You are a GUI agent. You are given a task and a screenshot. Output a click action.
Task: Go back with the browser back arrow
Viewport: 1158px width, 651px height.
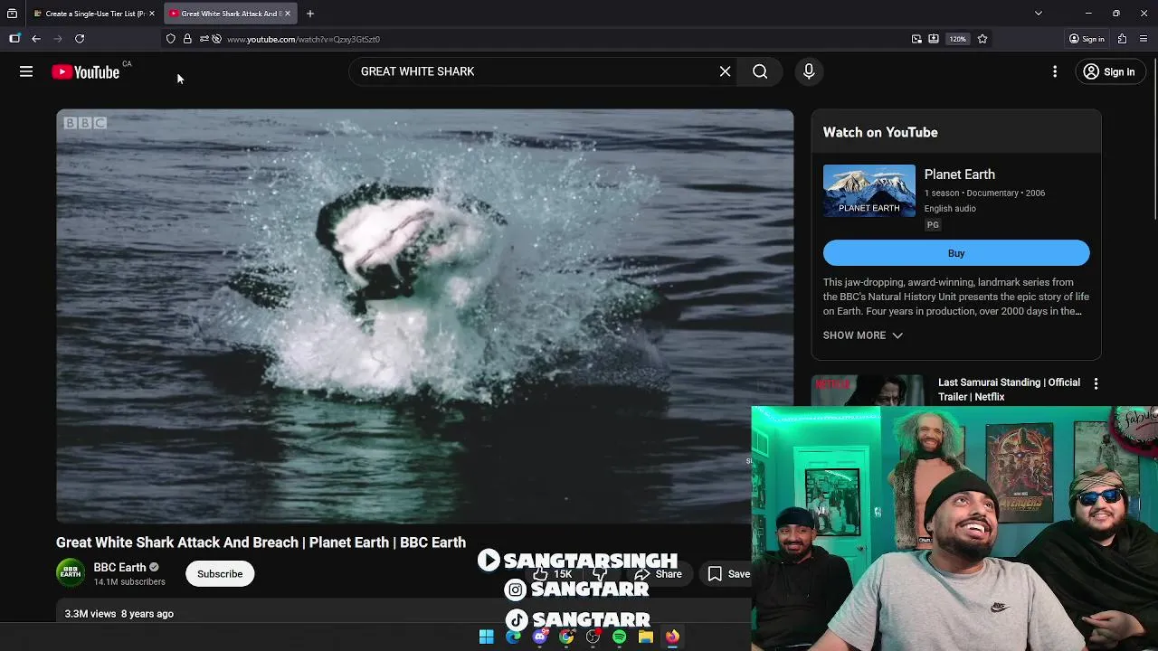pyautogui.click(x=36, y=39)
